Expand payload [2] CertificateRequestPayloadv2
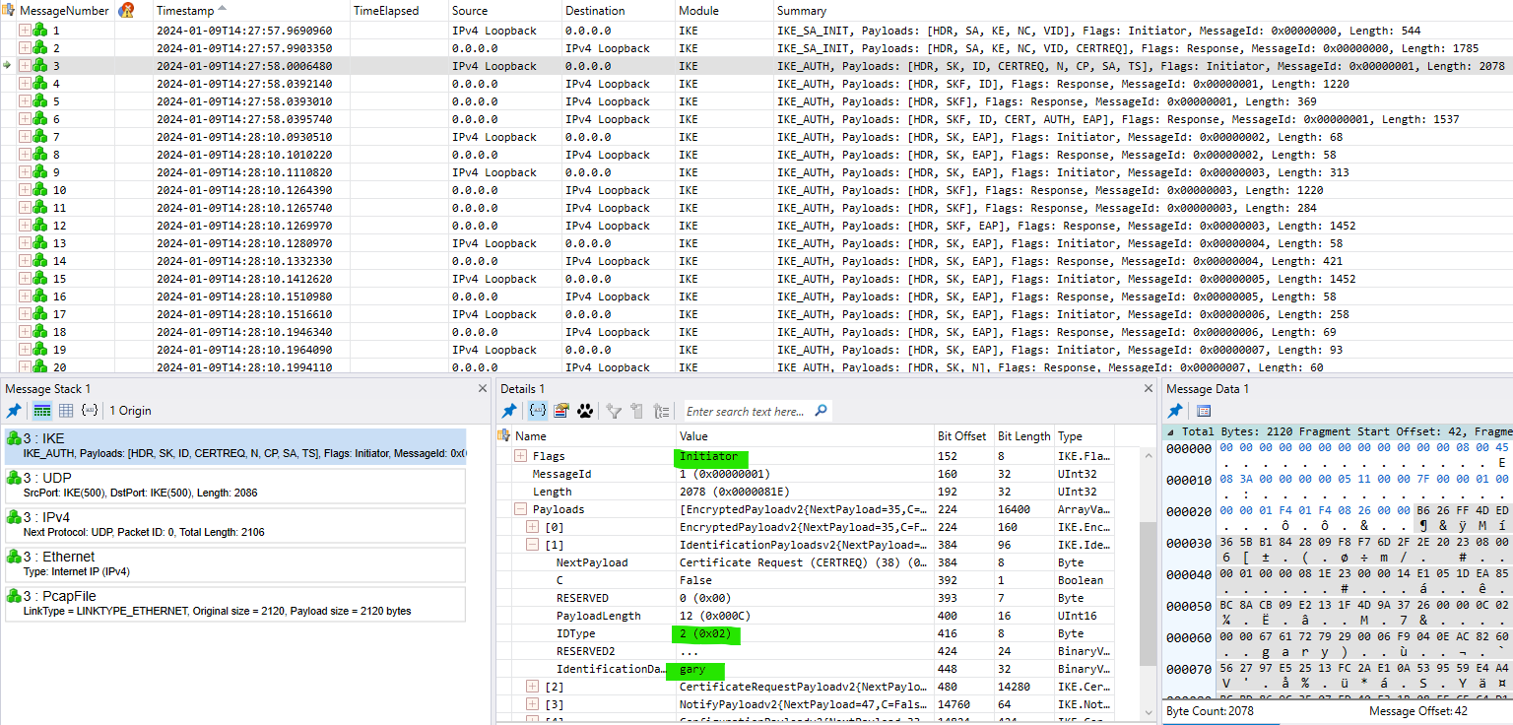The image size is (1513, 725). 533,687
